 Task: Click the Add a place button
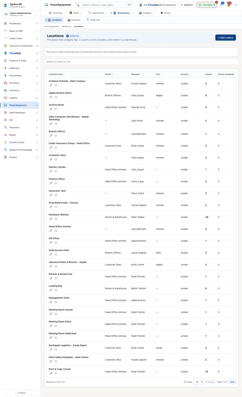[x=226, y=38]
